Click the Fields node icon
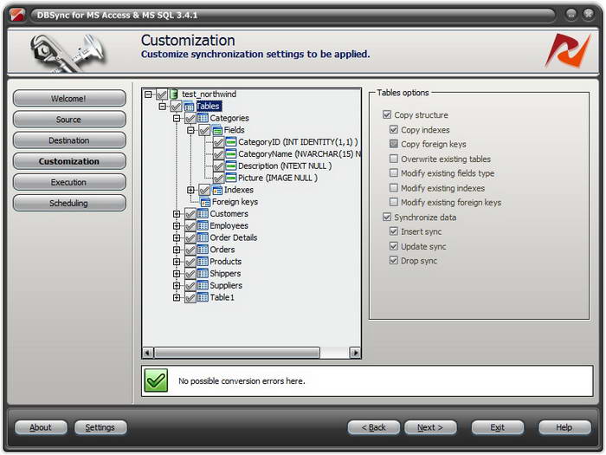The width and height of the screenshot is (606, 455). (x=217, y=130)
